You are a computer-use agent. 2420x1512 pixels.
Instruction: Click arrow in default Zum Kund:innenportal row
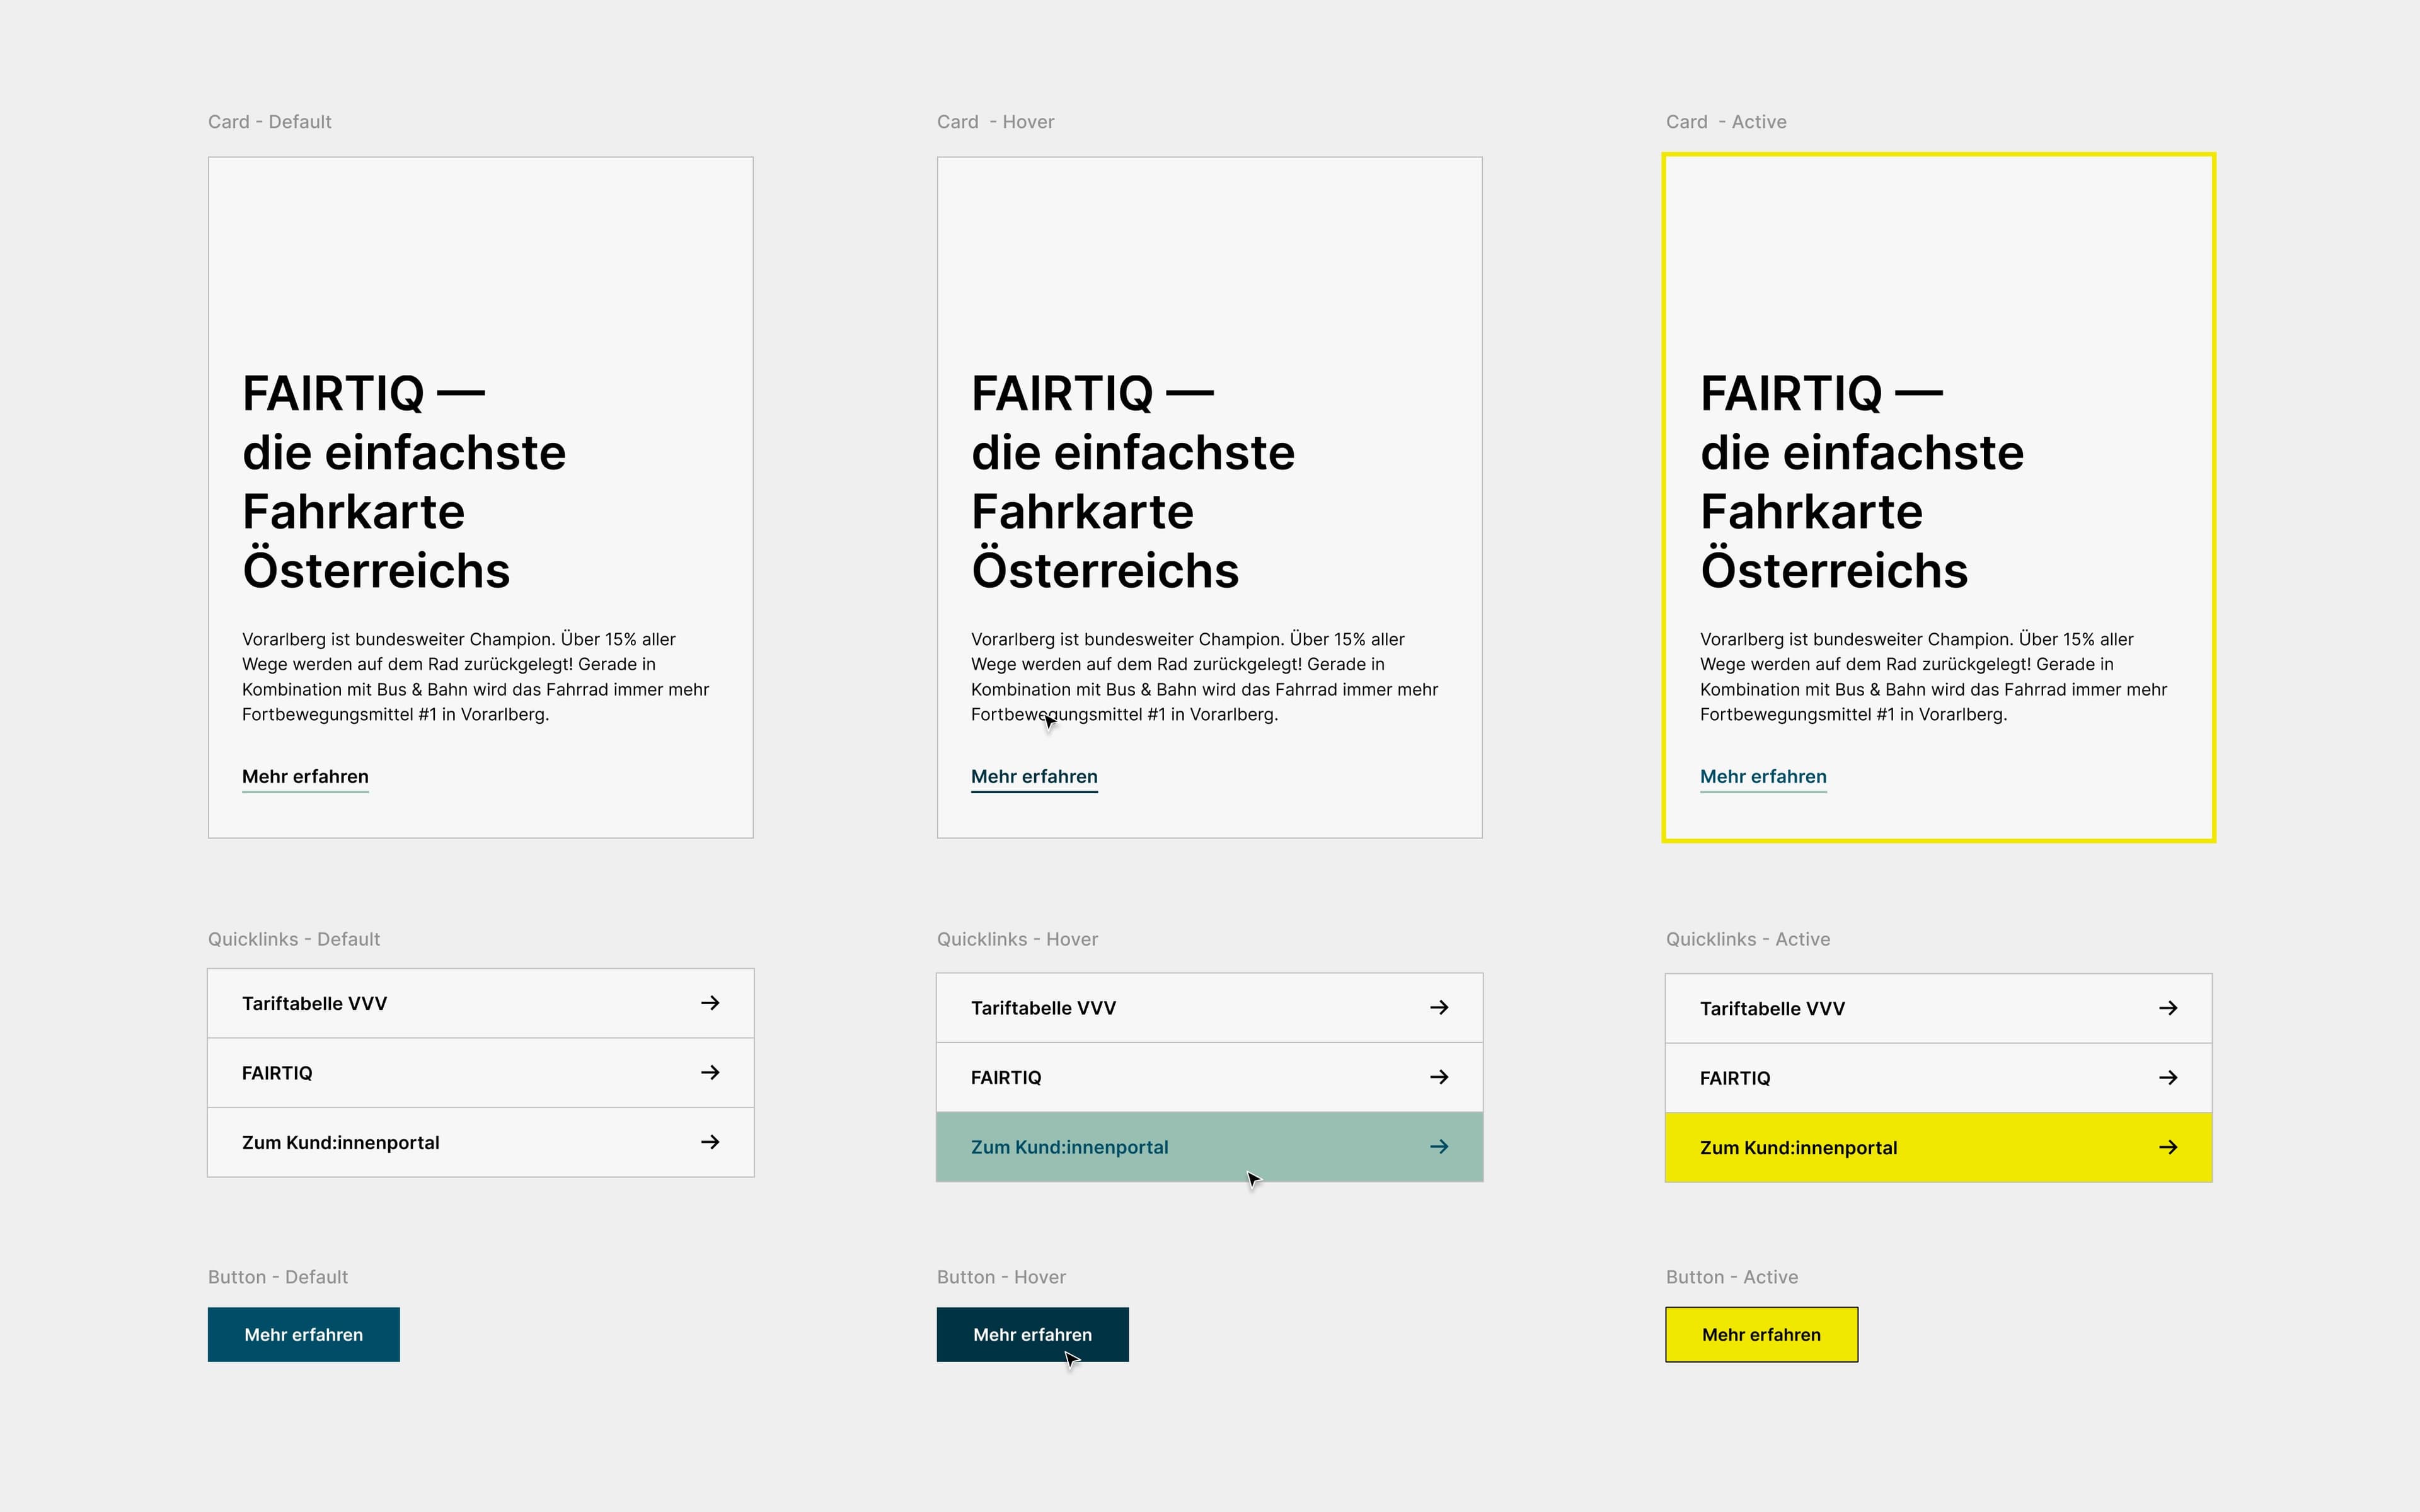(710, 1142)
